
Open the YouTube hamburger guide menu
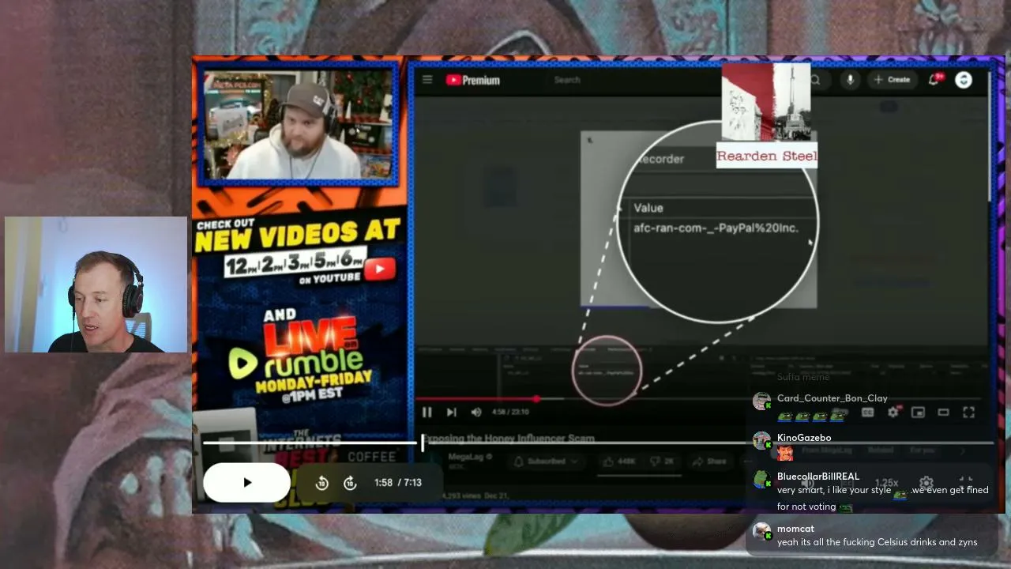click(x=427, y=80)
